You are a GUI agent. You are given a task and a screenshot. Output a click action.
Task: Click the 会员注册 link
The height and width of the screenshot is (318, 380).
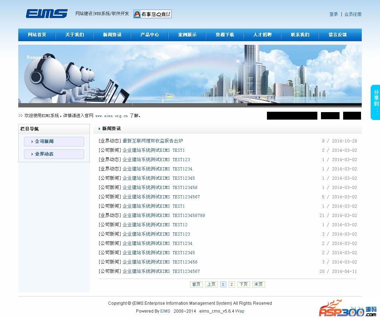(353, 14)
